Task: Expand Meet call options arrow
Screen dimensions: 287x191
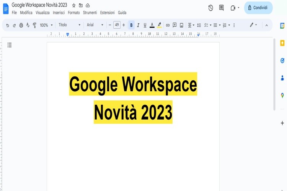Action: click(x=238, y=8)
